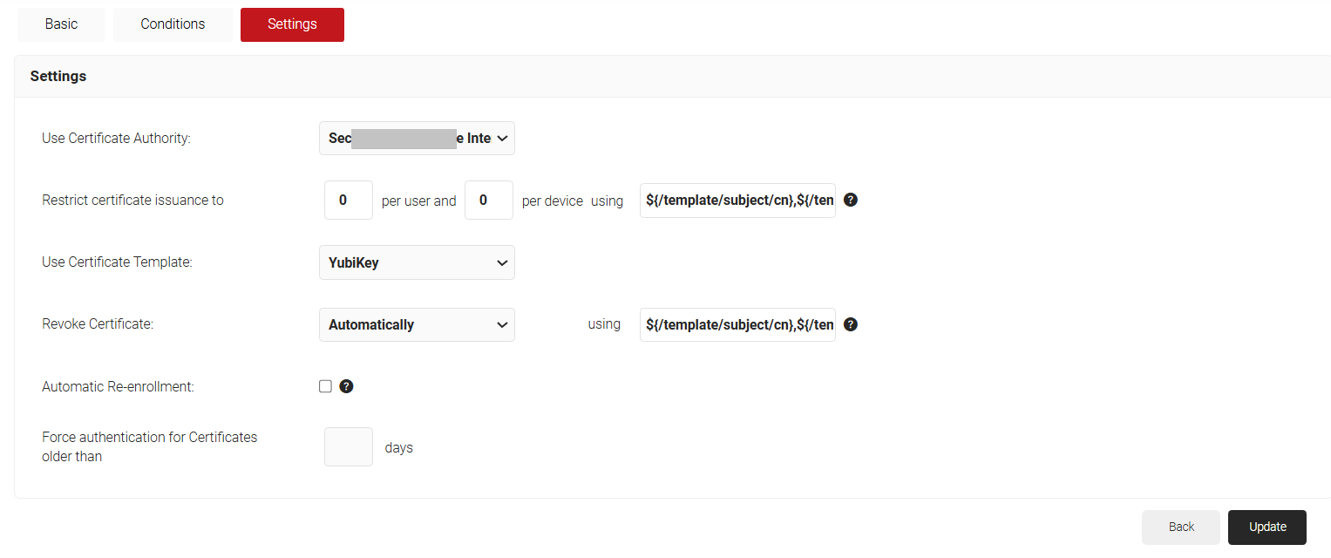
Task: Click the issuance restriction template expression field
Action: pyautogui.click(x=737, y=201)
